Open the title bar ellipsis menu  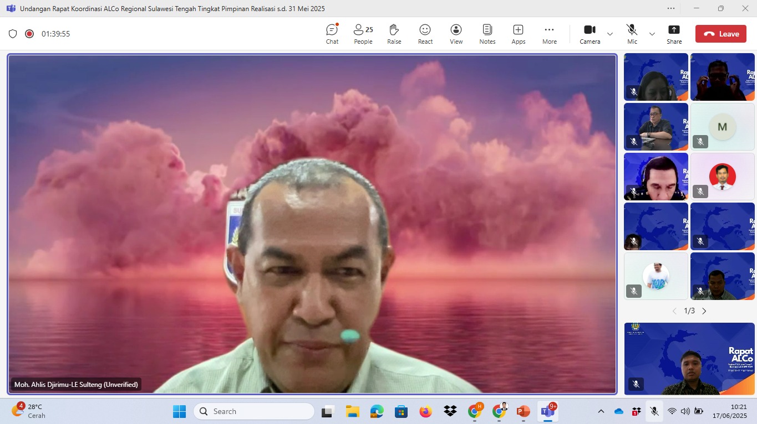[671, 8]
